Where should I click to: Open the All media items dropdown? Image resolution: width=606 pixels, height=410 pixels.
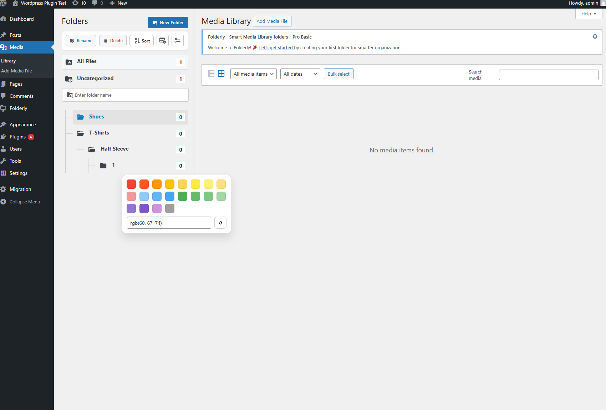254,74
